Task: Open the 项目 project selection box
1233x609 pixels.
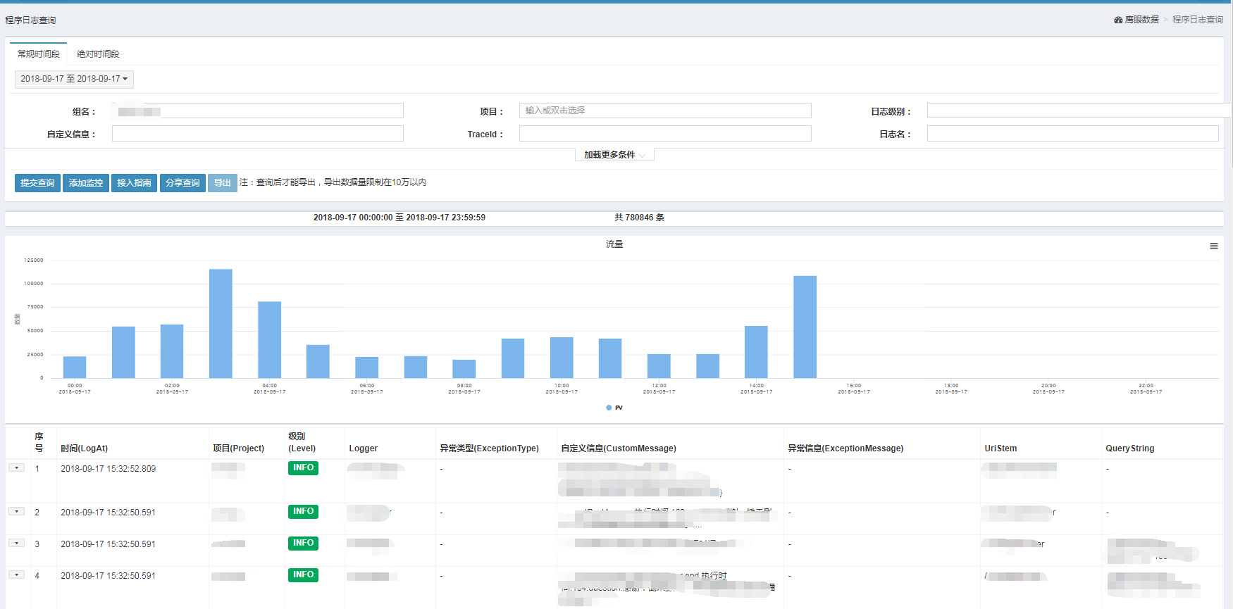Action: pos(665,111)
